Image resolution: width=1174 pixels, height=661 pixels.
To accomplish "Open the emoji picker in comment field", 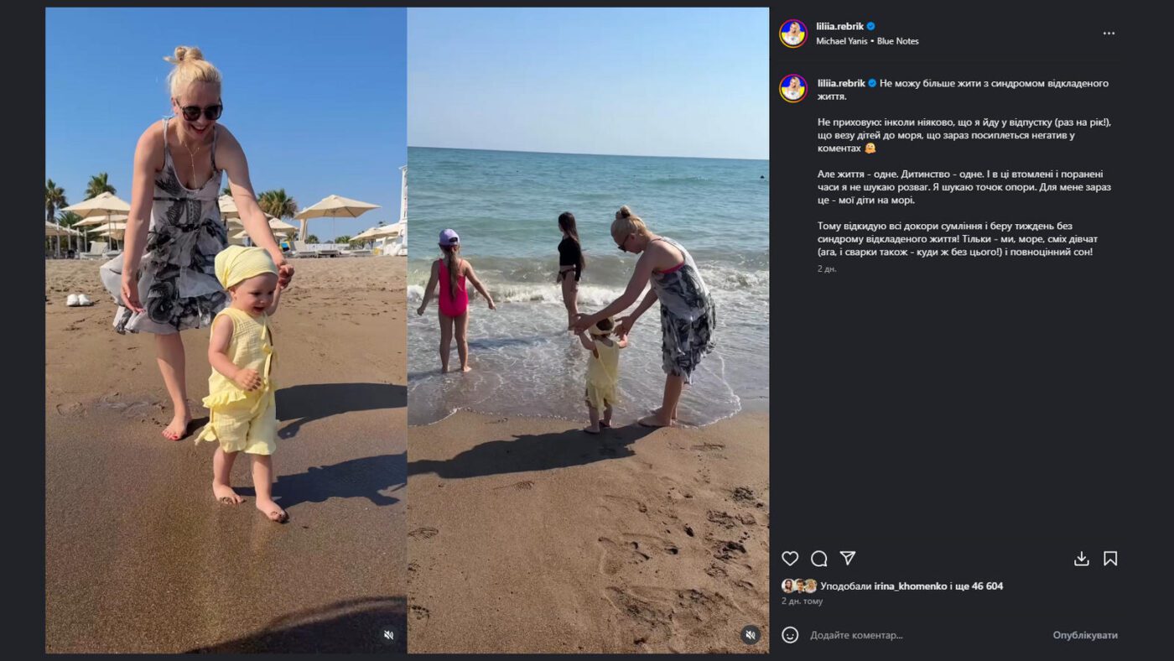I will (790, 635).
